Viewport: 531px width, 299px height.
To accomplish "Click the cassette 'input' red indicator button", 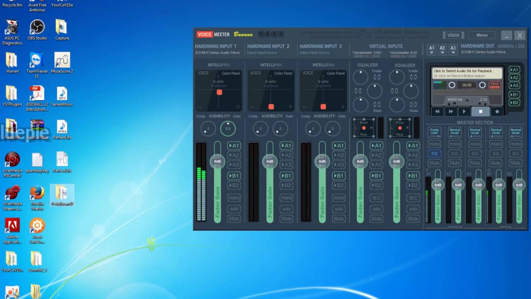I will (494, 85).
